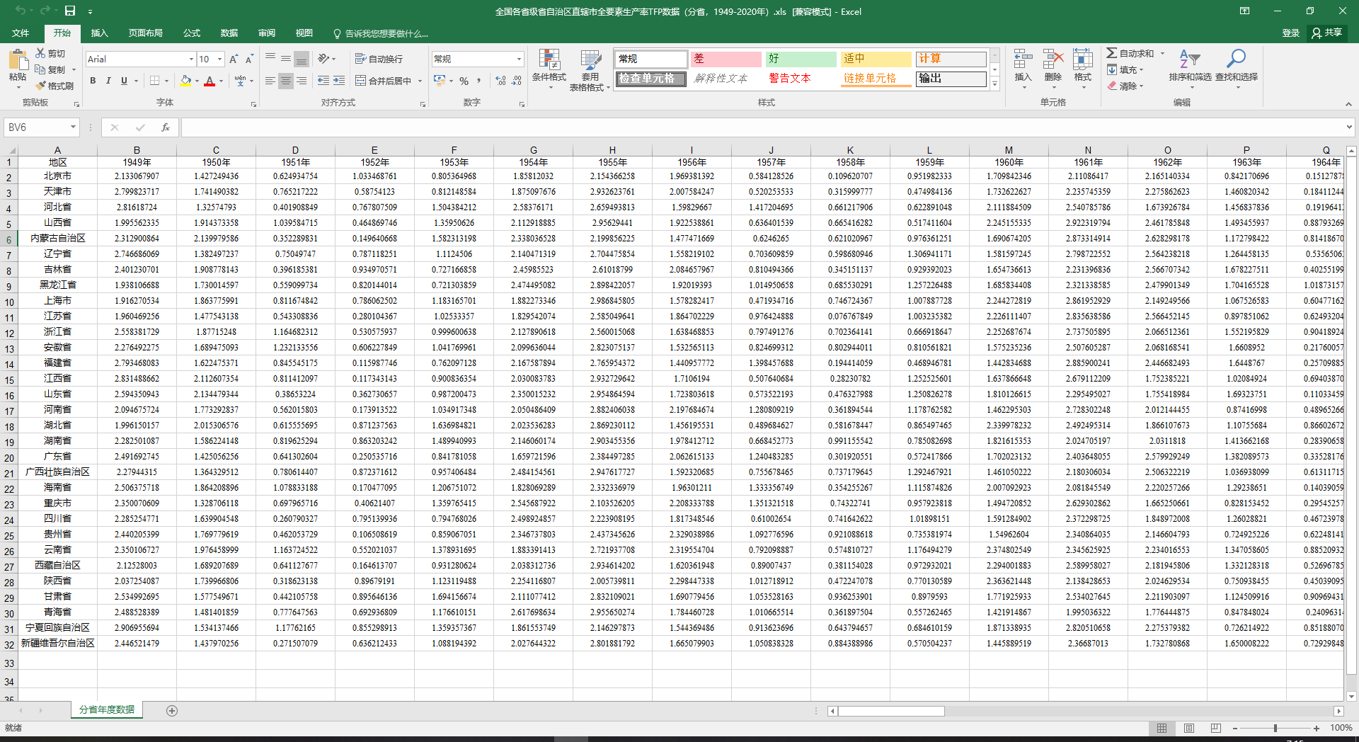Click the Merge and Center (合并后居中) icon
This screenshot has height=742, width=1359.
(360, 81)
